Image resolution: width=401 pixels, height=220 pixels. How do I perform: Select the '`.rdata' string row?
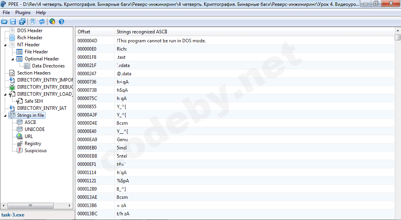point(235,65)
